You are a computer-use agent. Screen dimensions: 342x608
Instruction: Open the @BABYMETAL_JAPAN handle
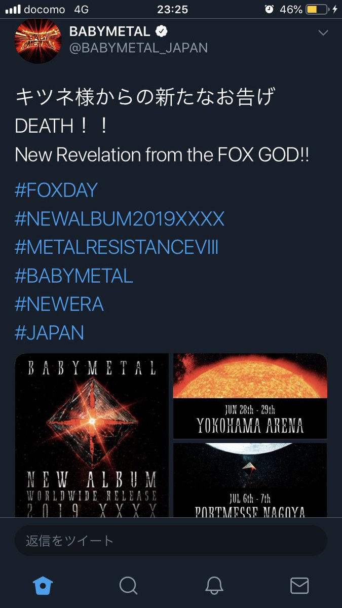pos(138,48)
